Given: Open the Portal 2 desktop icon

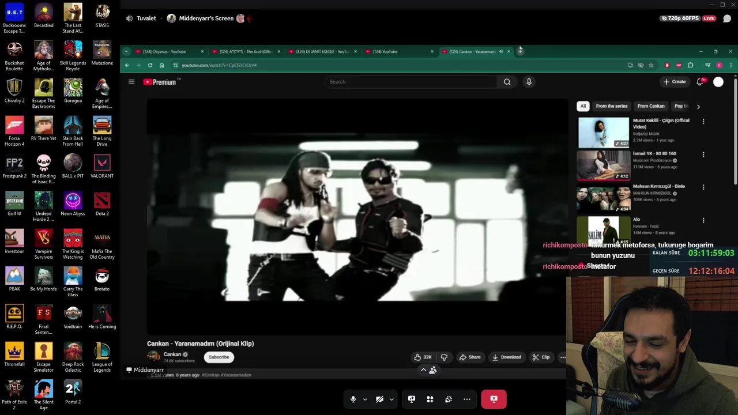Looking at the screenshot, I should (73, 392).
